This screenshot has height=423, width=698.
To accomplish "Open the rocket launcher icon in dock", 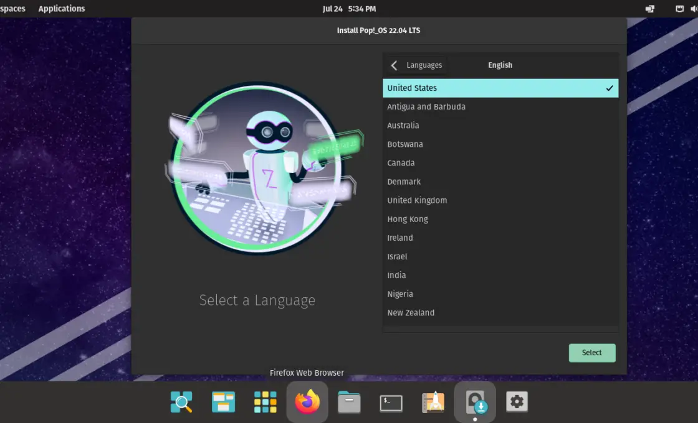I will point(433,402).
